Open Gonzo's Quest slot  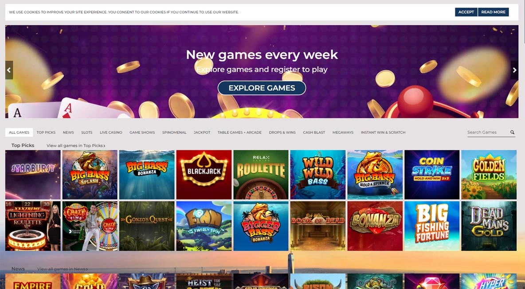tap(147, 226)
